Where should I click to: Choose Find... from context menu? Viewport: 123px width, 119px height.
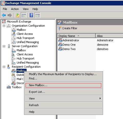pyautogui.click(x=63, y=78)
